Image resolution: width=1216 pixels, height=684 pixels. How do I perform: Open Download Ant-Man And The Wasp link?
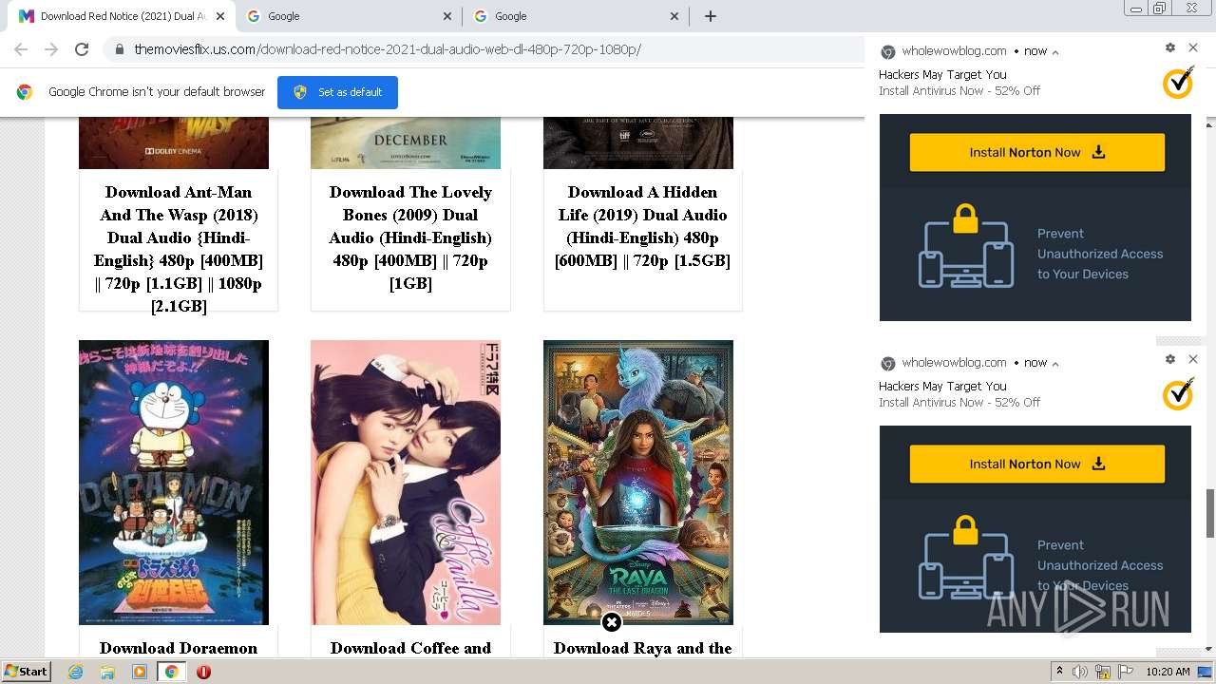tap(179, 249)
